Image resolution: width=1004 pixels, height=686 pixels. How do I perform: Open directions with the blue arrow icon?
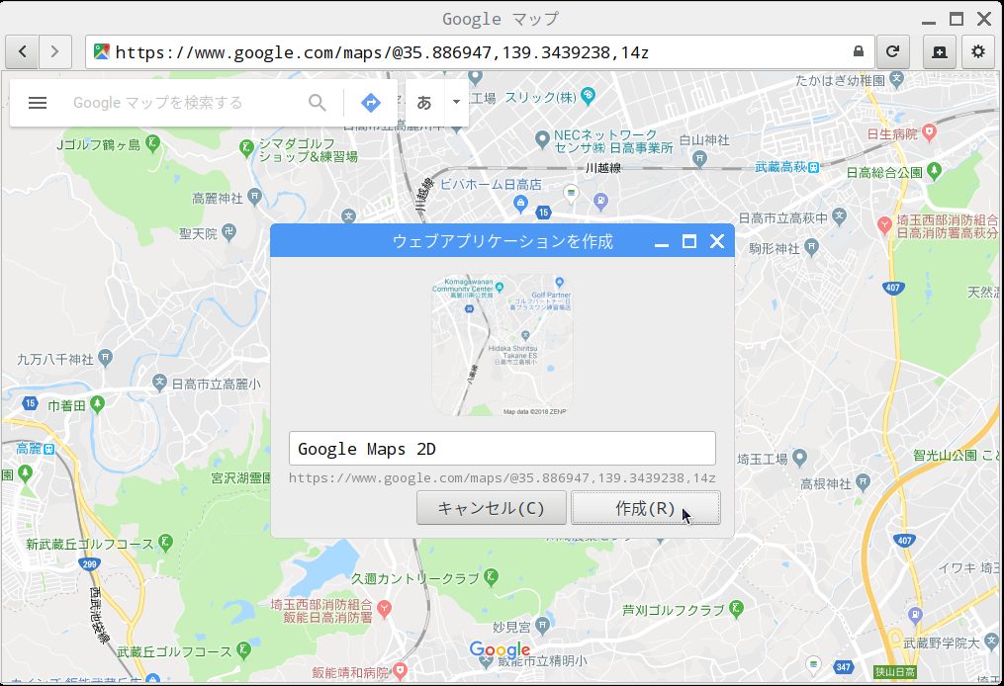371,103
